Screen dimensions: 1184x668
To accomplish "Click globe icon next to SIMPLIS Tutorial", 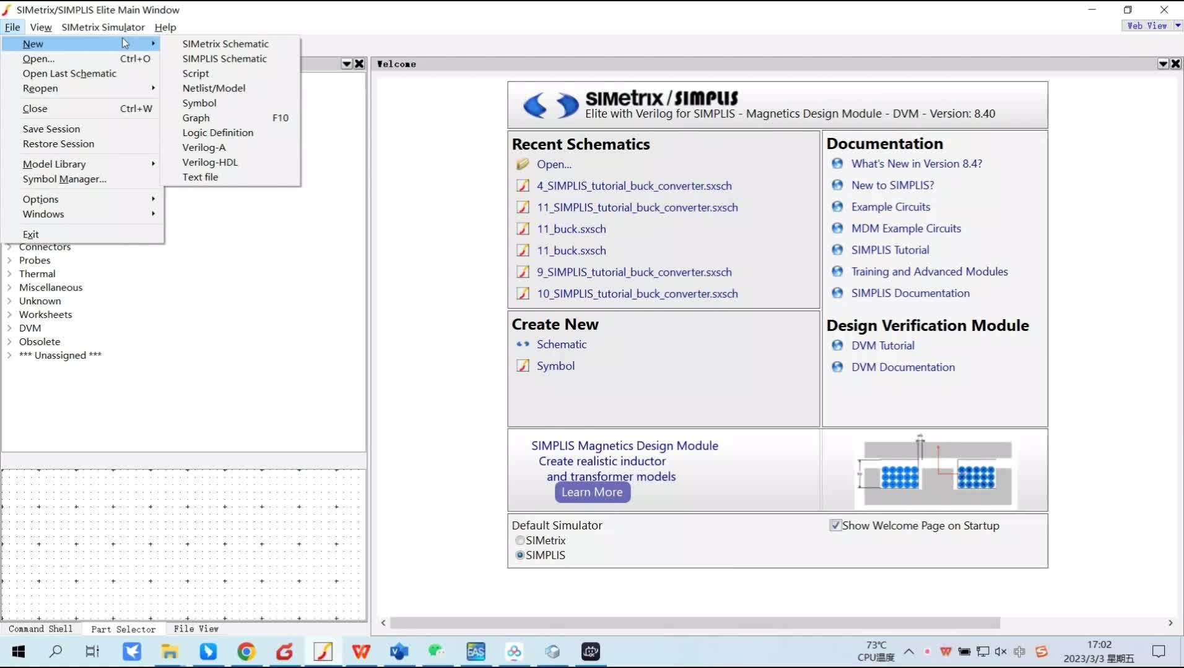I will point(837,250).
